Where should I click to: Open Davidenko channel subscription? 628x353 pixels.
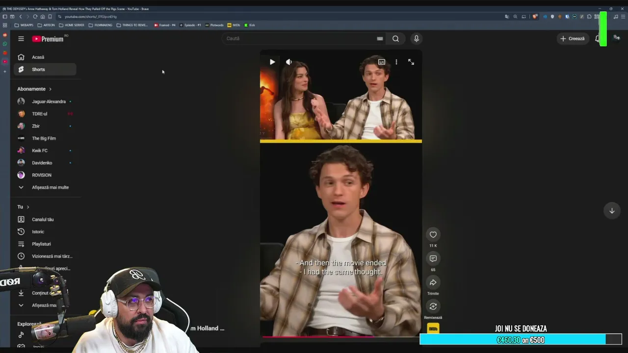coord(45,163)
